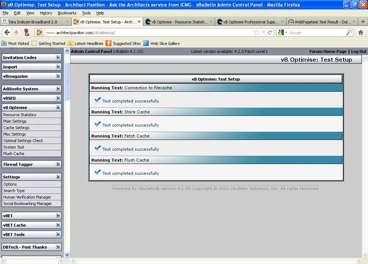Open Misc Settings in the sidebar
The width and height of the screenshot is (368, 264).
click(x=32, y=134)
